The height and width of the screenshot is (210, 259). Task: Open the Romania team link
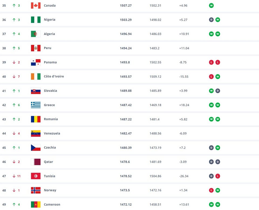point(51,119)
